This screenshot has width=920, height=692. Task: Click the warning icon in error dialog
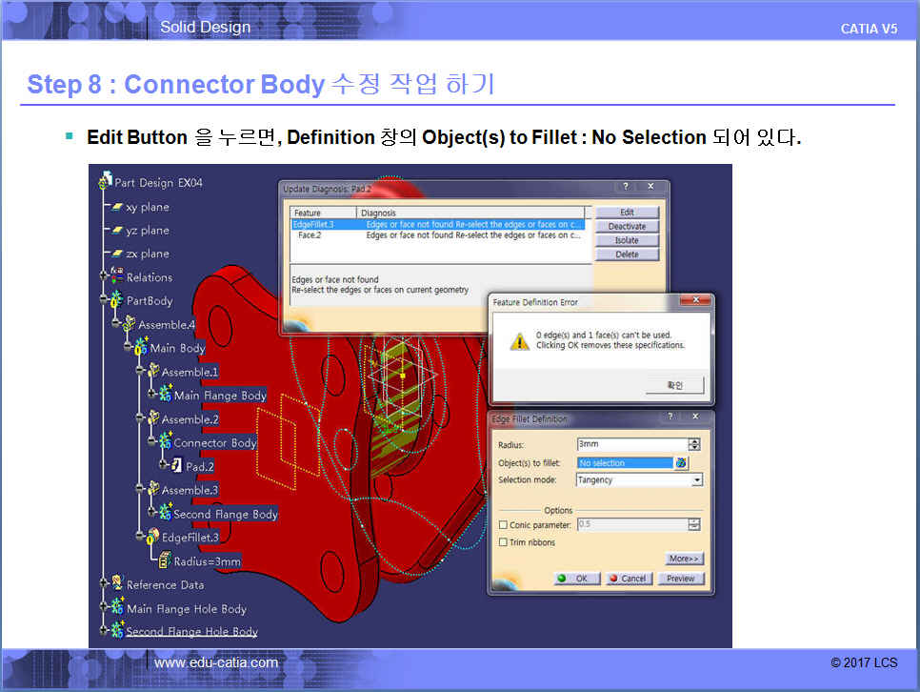pyautogui.click(x=519, y=341)
